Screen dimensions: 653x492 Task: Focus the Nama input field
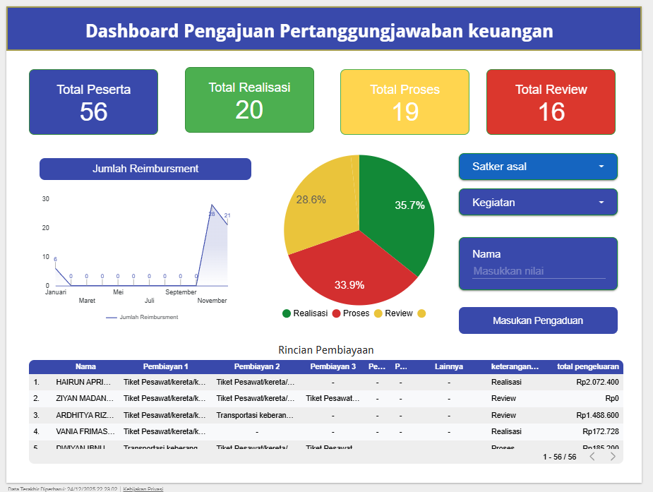point(539,271)
